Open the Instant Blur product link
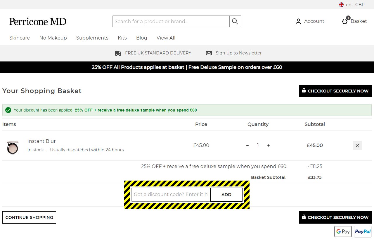The image size is (374, 240). pyautogui.click(x=41, y=141)
